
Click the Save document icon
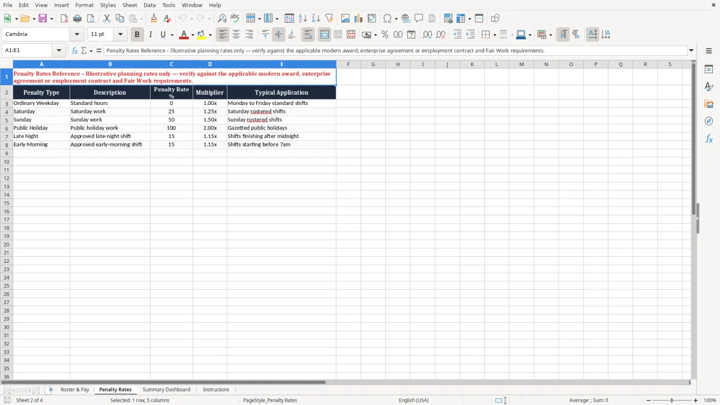pyautogui.click(x=43, y=19)
